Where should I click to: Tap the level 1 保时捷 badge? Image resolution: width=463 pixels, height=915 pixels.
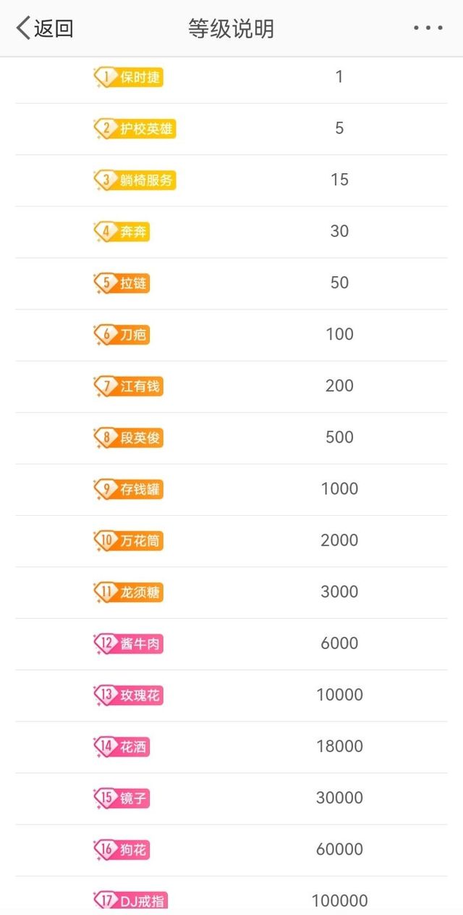click(x=129, y=77)
